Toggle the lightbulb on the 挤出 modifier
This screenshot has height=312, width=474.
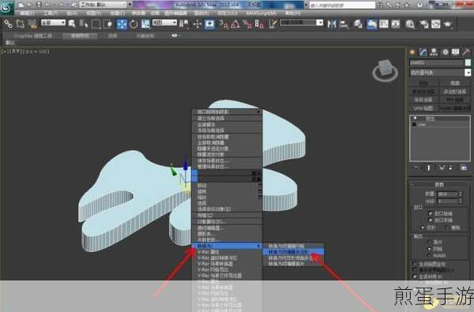coord(415,118)
